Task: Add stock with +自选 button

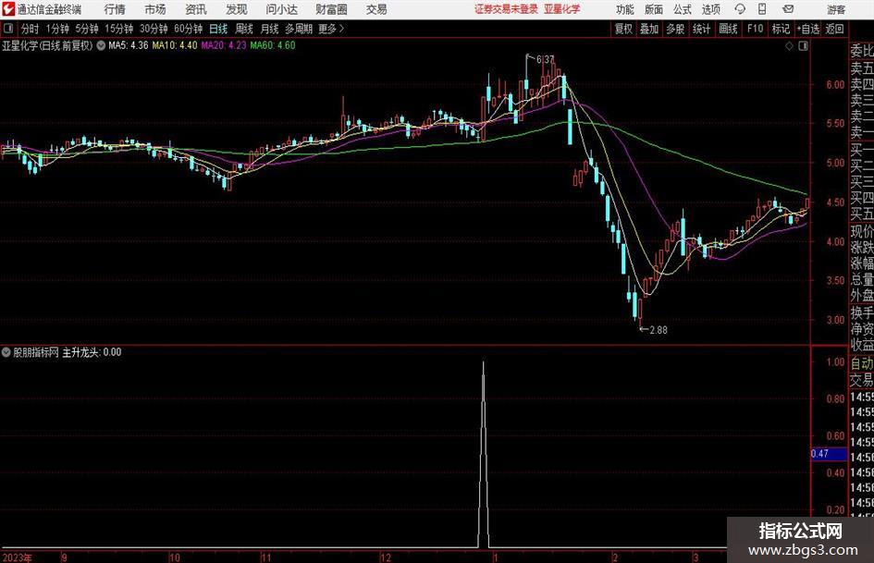Action: pyautogui.click(x=808, y=29)
